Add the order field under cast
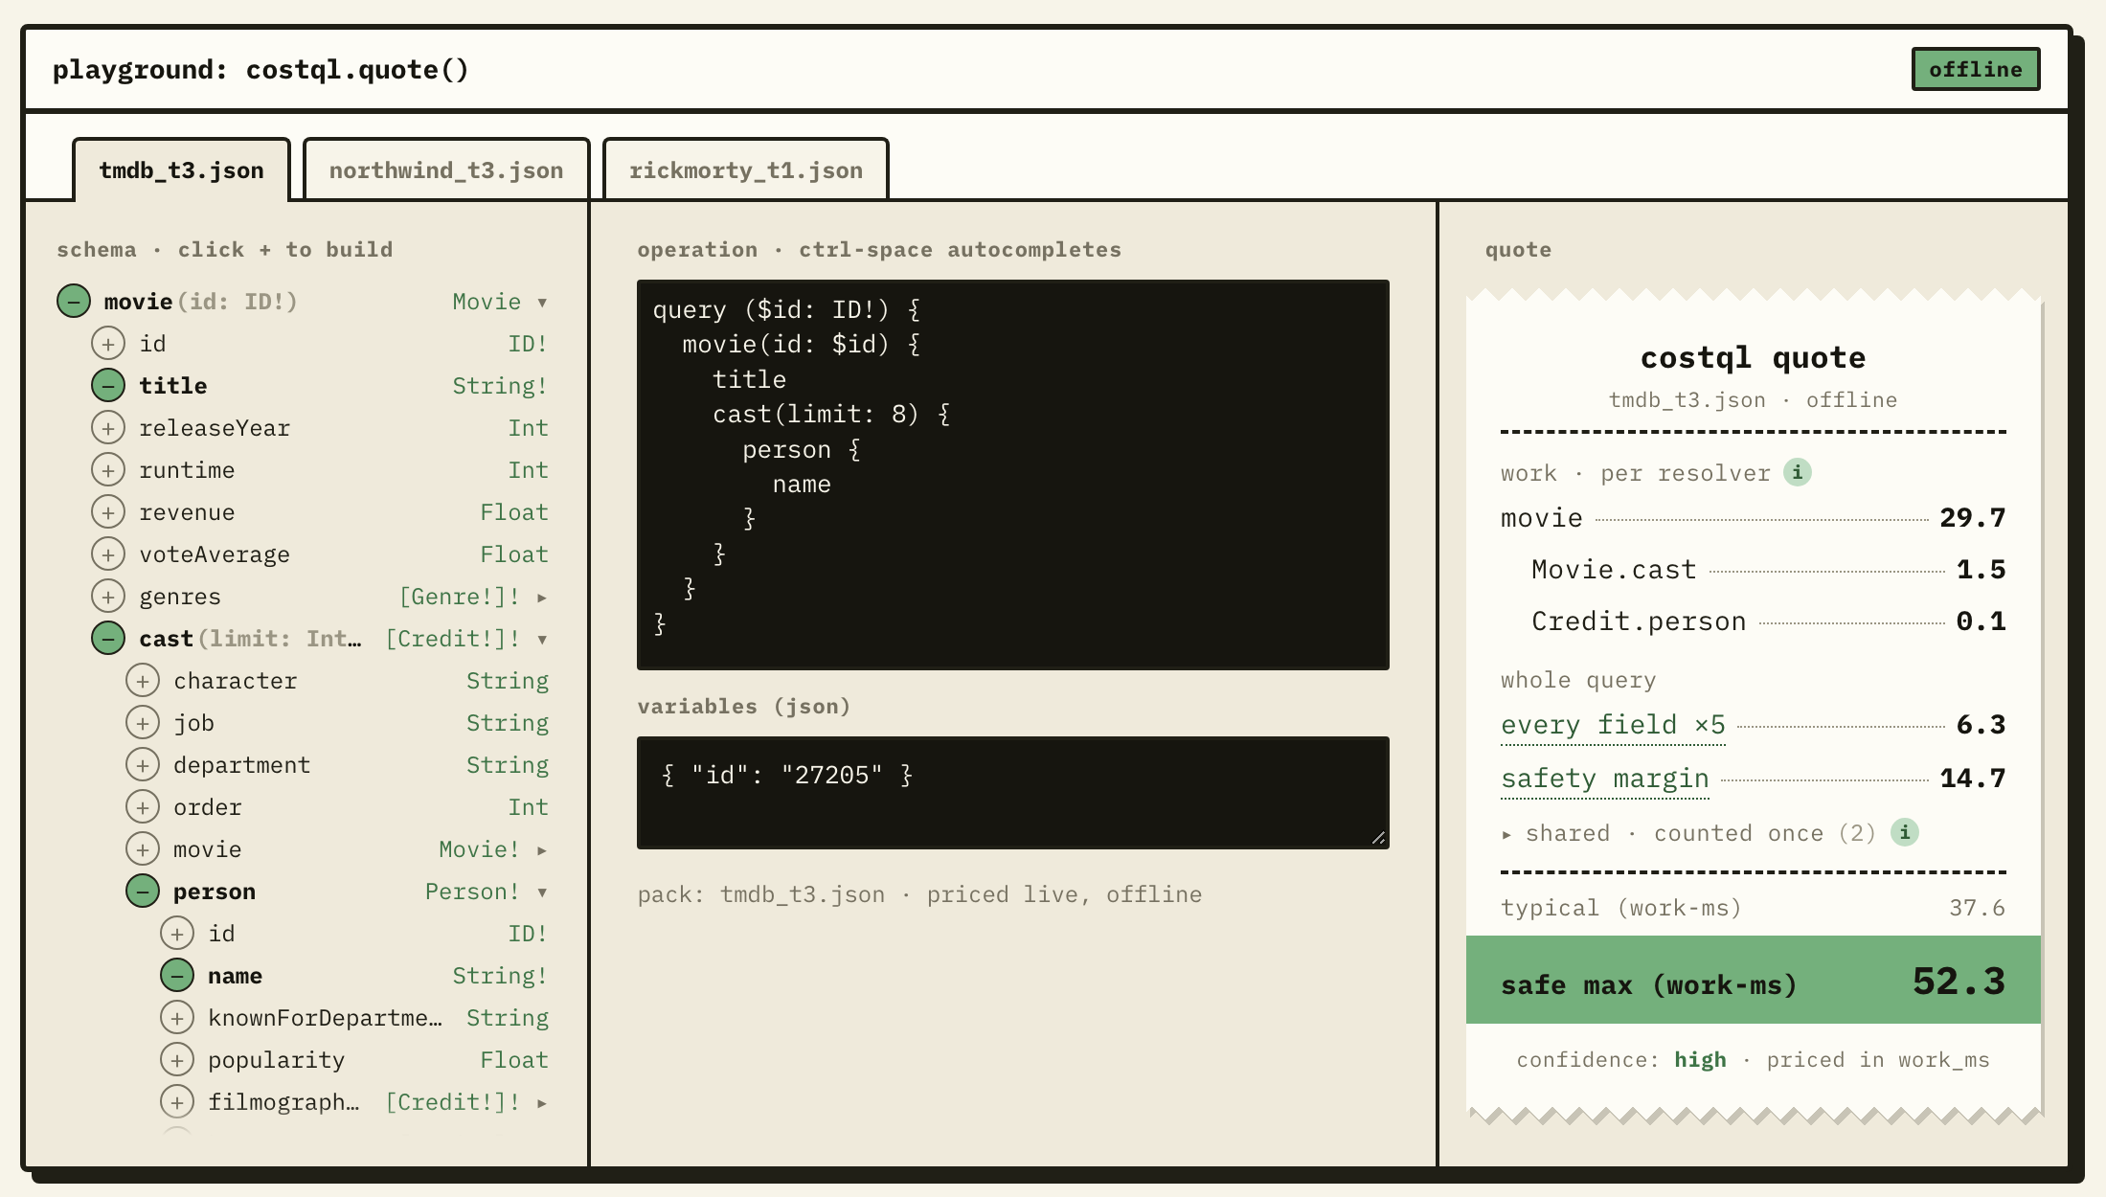The height and width of the screenshot is (1197, 2106). point(143,807)
